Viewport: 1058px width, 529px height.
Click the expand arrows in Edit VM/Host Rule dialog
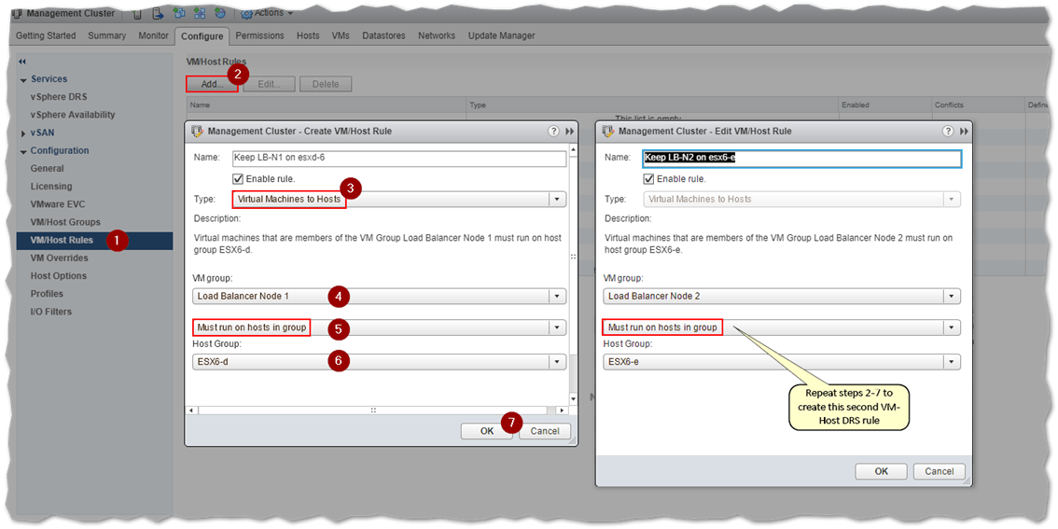[964, 131]
